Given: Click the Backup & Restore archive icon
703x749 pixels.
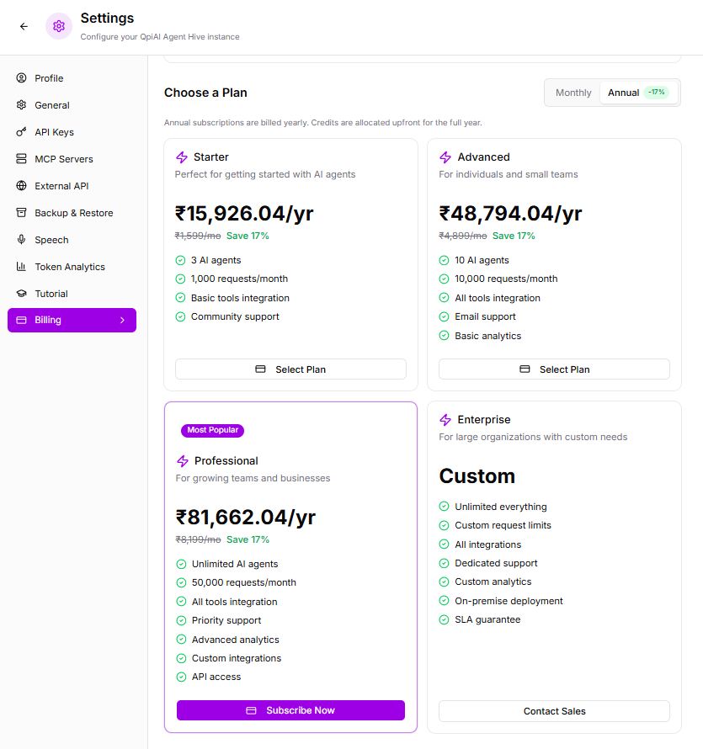Looking at the screenshot, I should coord(21,213).
